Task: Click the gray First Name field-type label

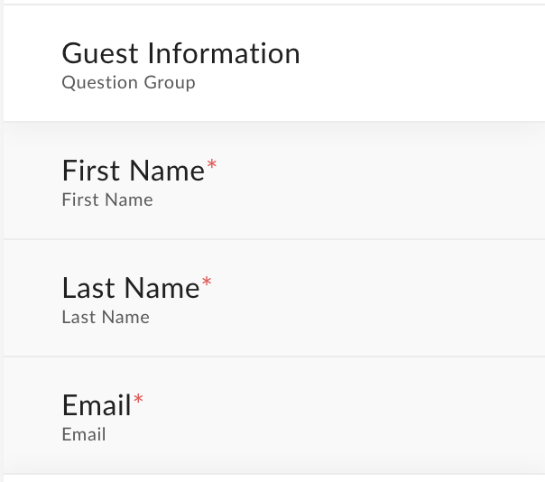Action: tap(107, 199)
